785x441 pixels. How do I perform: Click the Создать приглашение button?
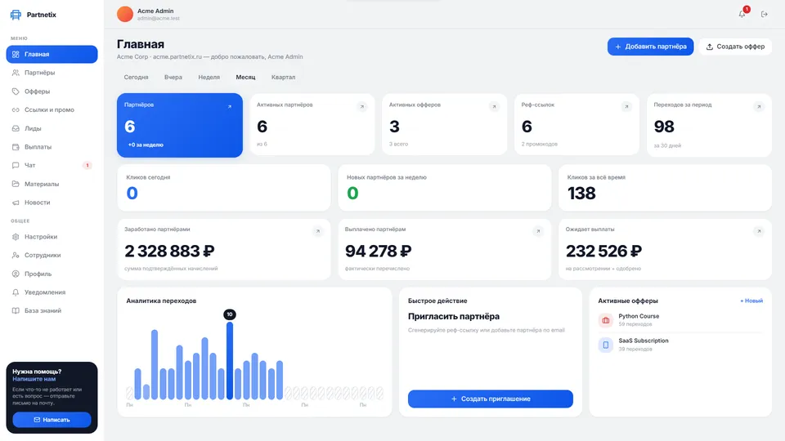[x=490, y=399]
